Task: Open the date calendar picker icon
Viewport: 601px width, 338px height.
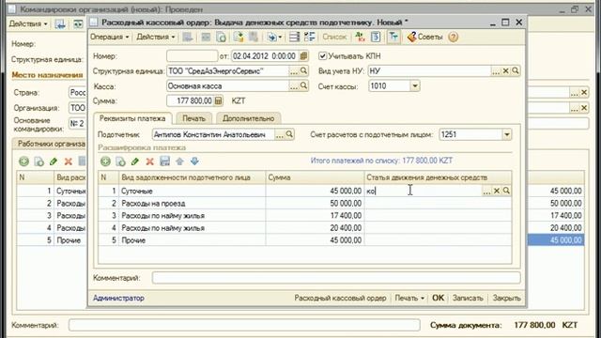Action: pyautogui.click(x=303, y=56)
